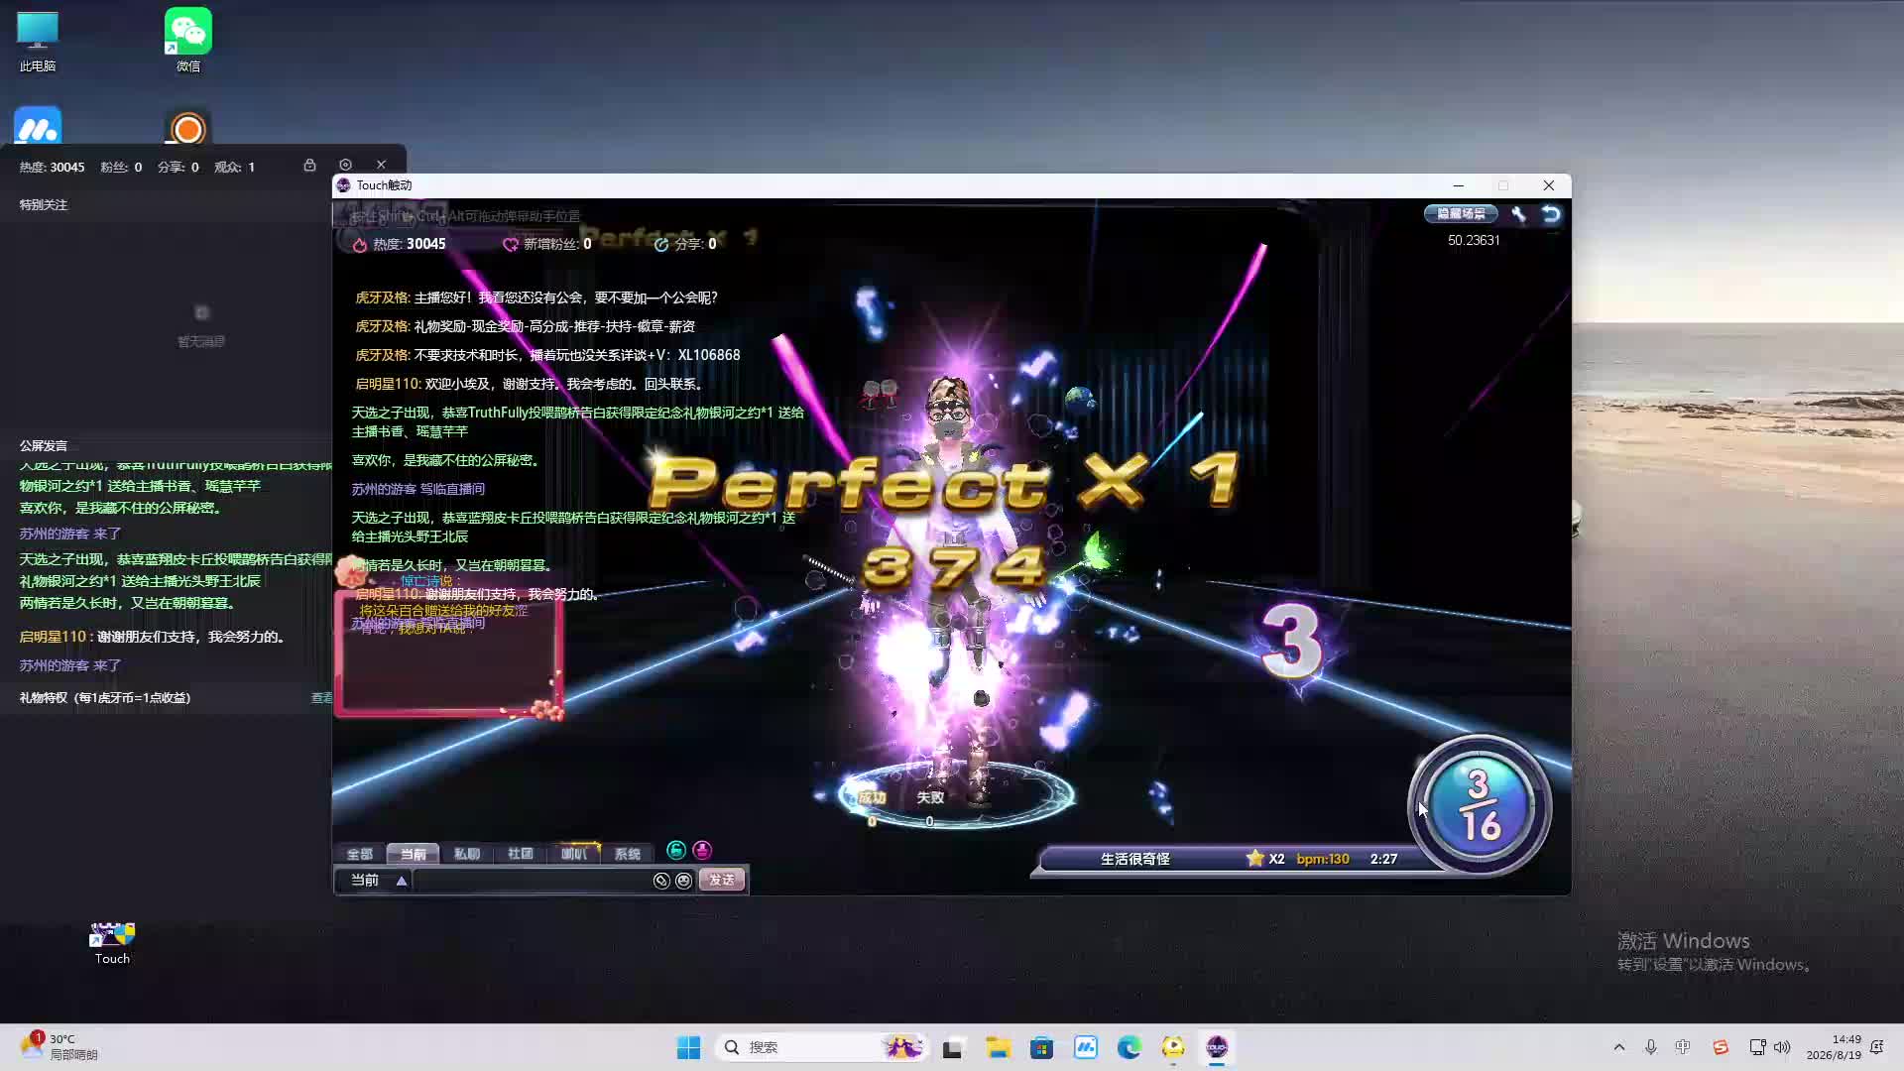1904x1071 pixels.
Task: Open the clock showing 14:49
Action: pos(1834,1047)
